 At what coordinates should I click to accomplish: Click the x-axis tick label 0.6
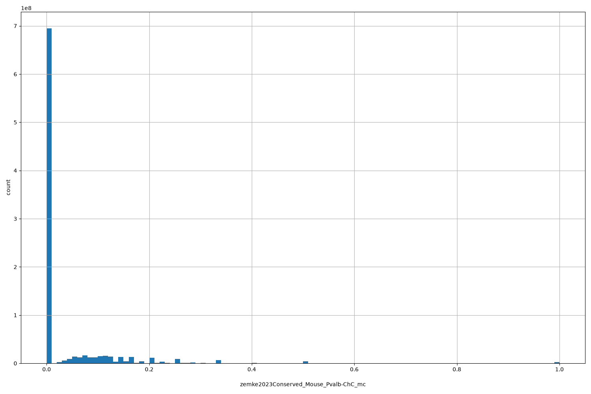coord(354,370)
